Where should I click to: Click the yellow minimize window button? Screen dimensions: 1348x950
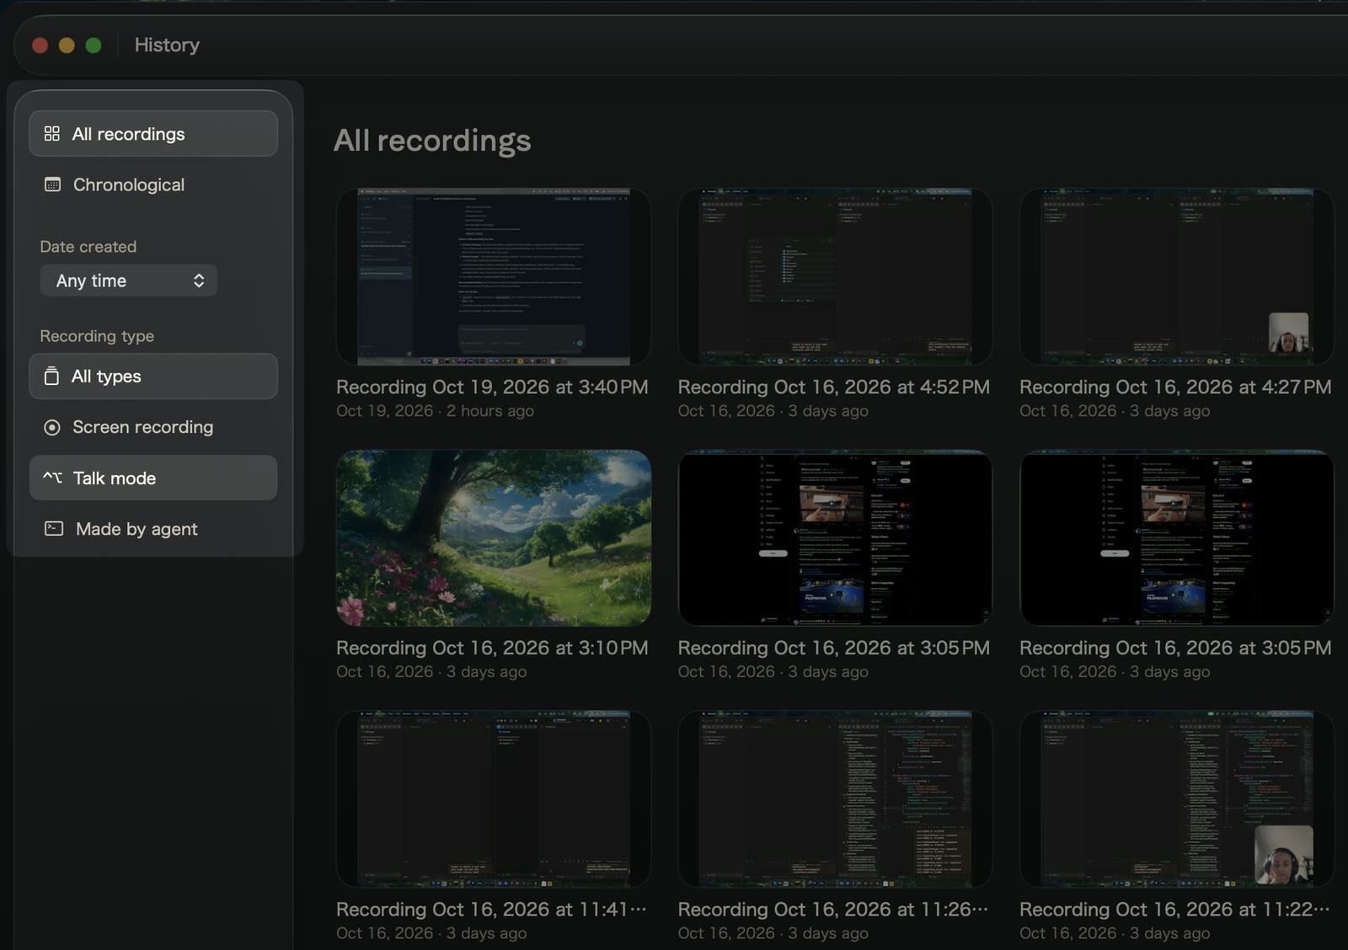(x=67, y=45)
